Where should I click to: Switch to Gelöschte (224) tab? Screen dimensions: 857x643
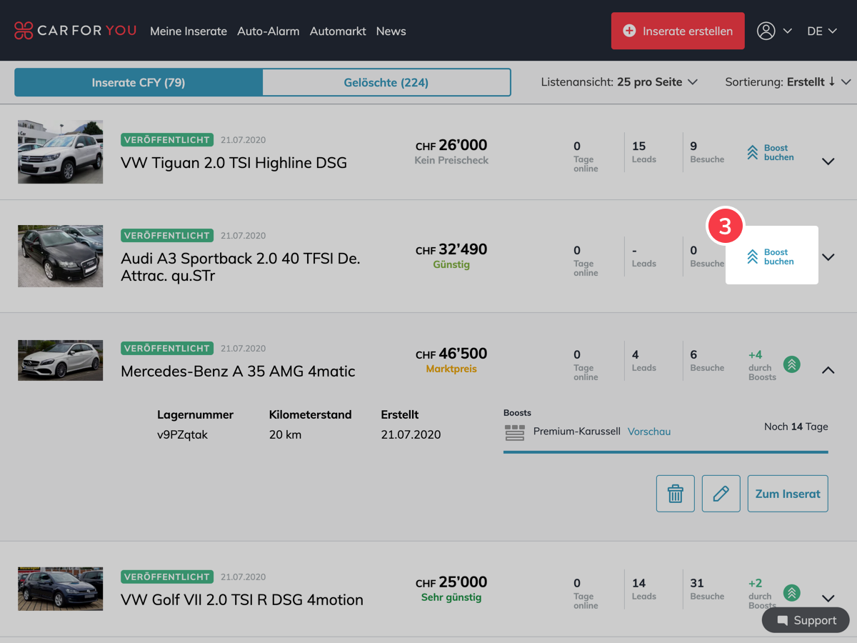386,82
